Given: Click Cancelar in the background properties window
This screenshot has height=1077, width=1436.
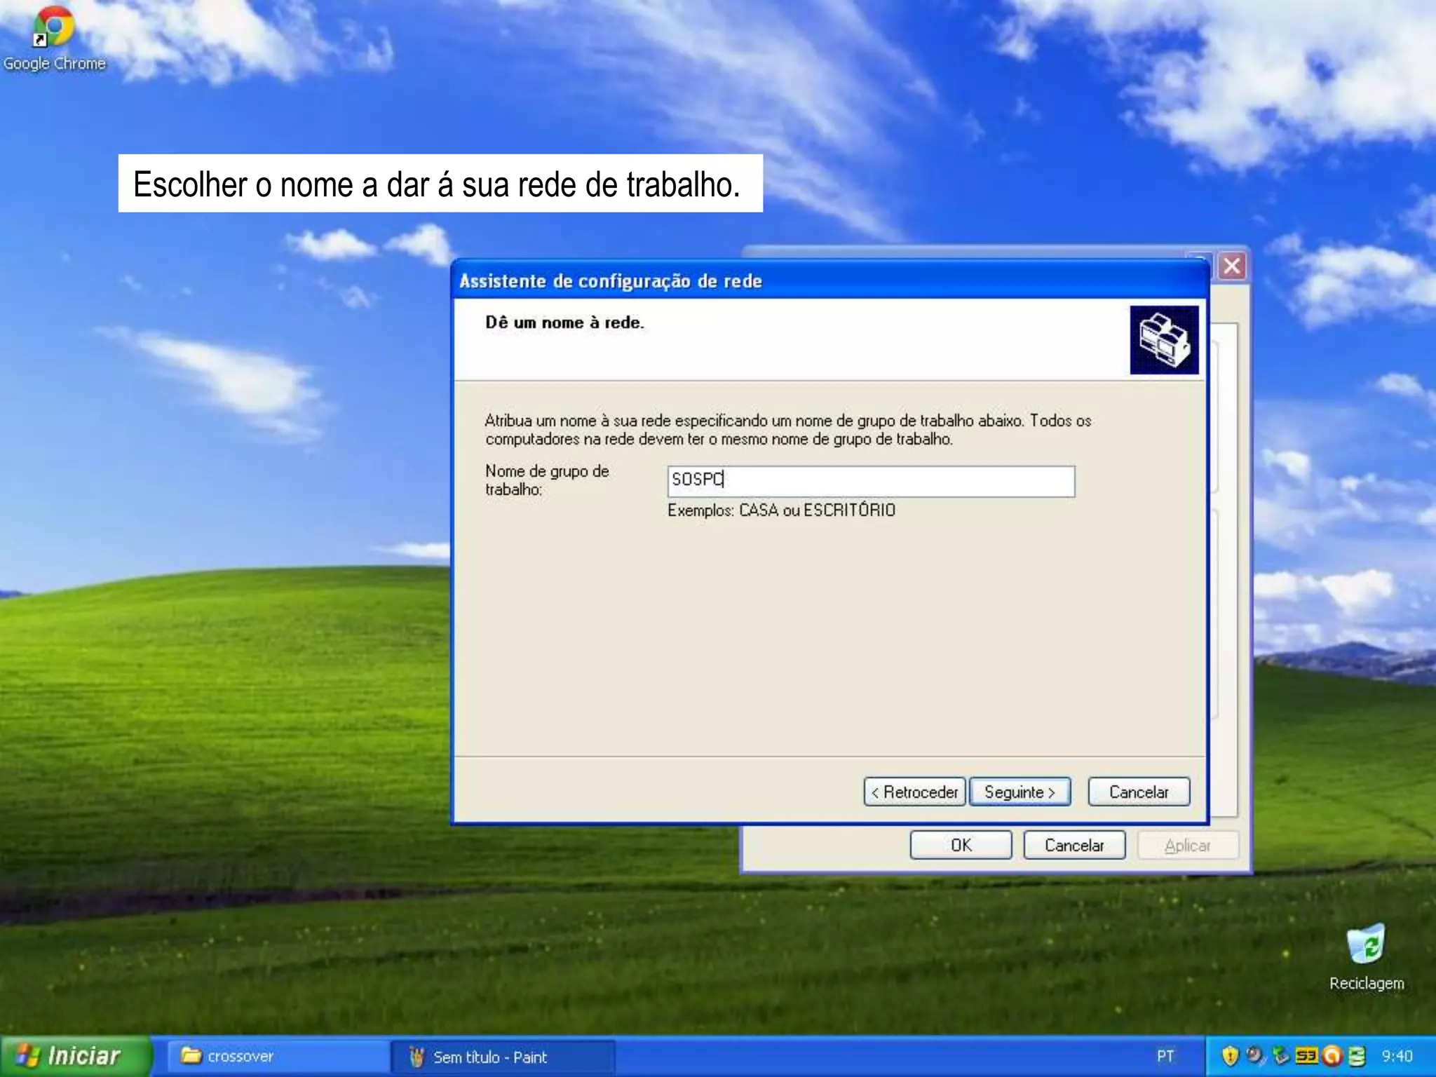Looking at the screenshot, I should tap(1074, 845).
